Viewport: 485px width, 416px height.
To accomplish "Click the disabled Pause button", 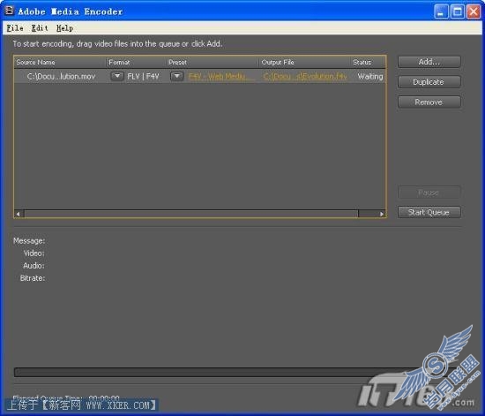I will (429, 193).
